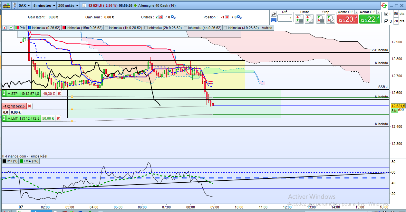Click first Stop order button
The image size is (406, 212).
point(321,19)
